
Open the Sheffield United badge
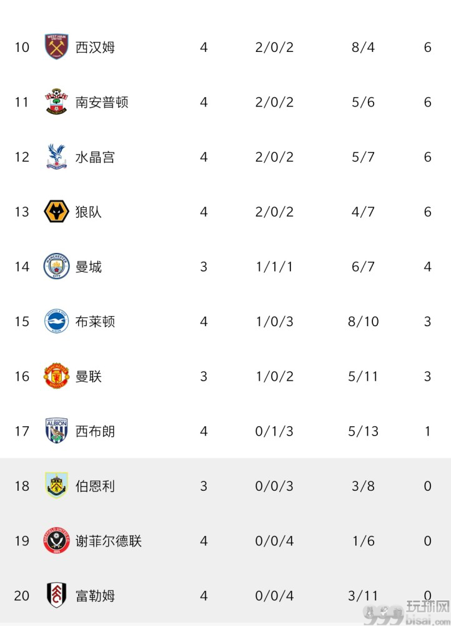pyautogui.click(x=56, y=540)
